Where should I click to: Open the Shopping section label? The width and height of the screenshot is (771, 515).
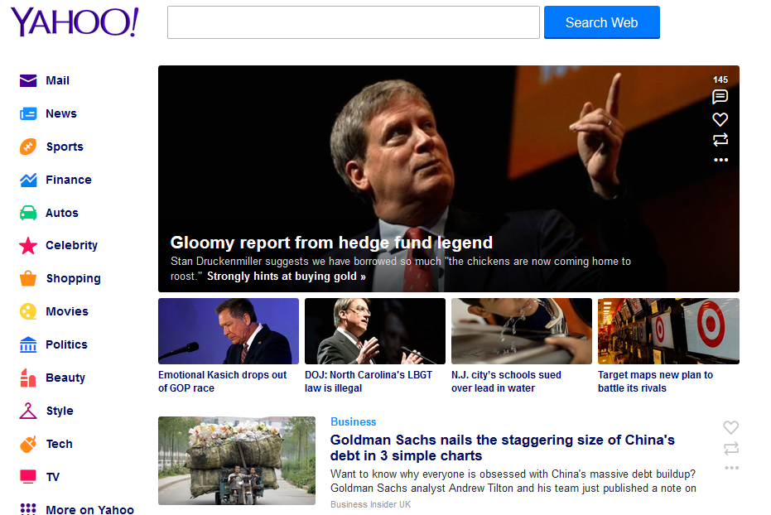click(73, 279)
